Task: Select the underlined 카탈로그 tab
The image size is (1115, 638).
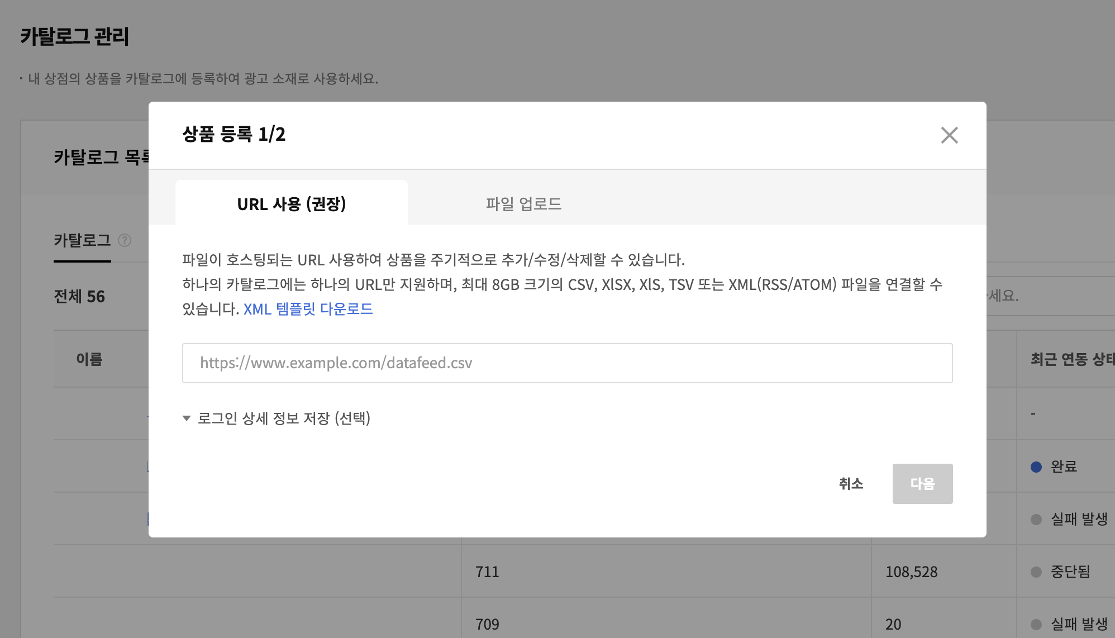Action: [x=82, y=241]
